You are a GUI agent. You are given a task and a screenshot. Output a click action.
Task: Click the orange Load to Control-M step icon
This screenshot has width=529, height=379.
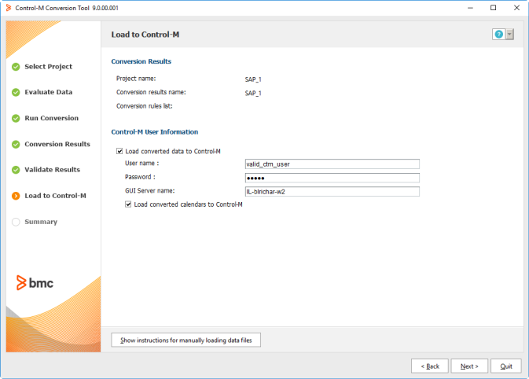coord(16,196)
